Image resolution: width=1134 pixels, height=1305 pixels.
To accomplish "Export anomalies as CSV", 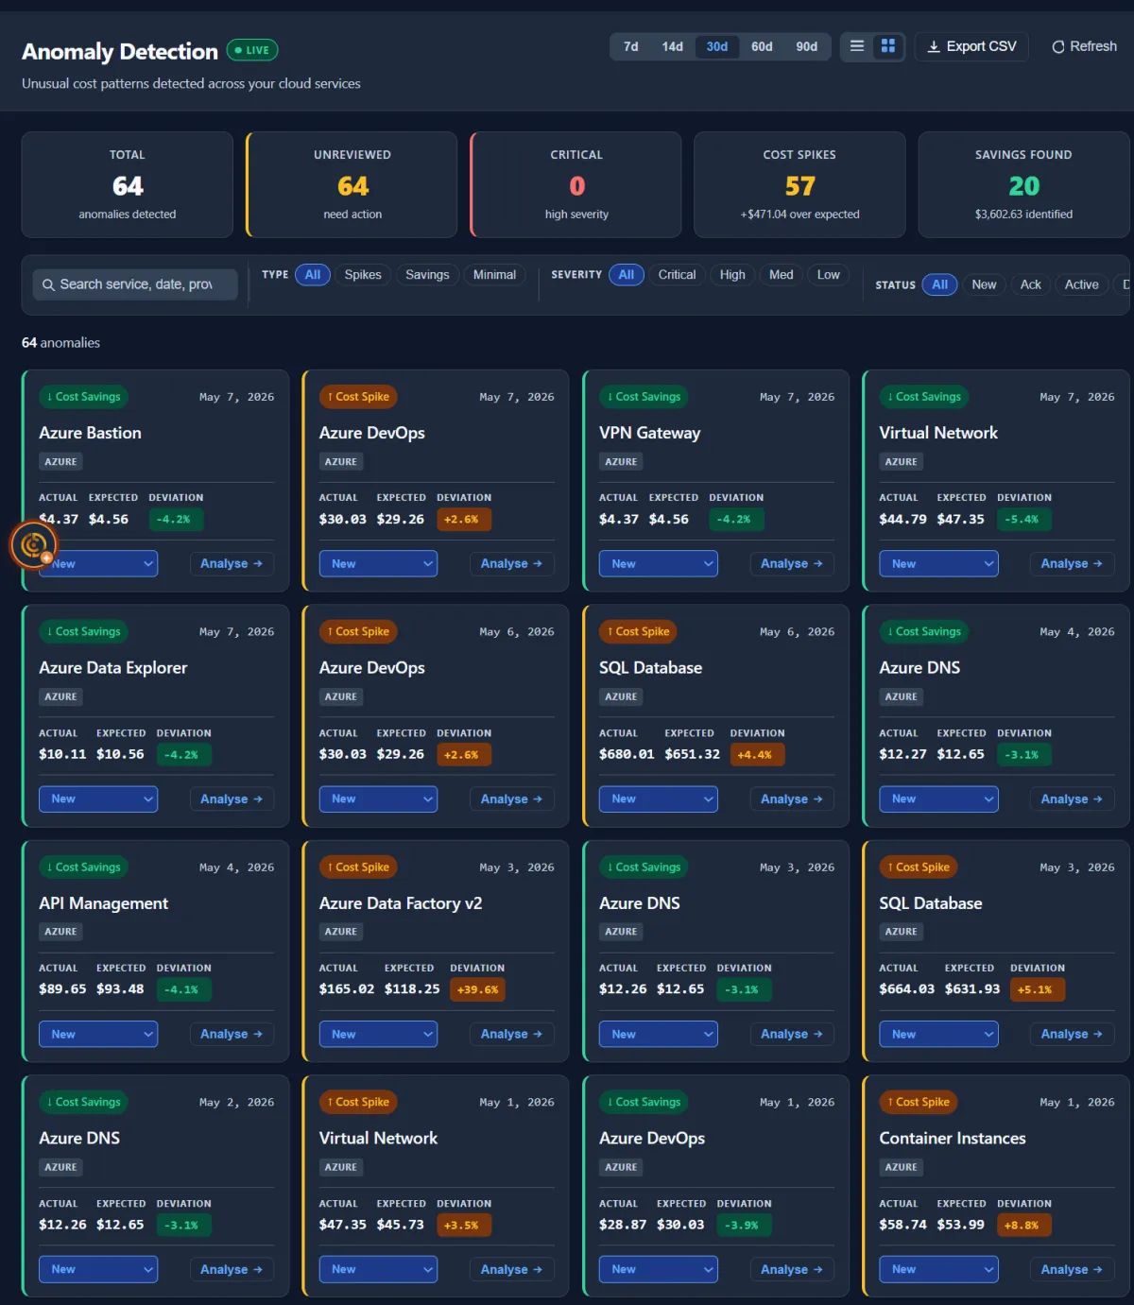I will click(971, 46).
